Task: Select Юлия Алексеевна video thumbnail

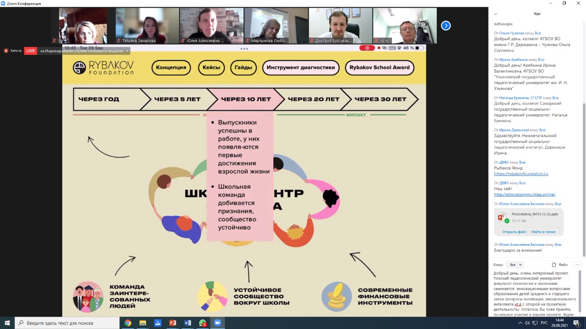Action: click(x=212, y=26)
